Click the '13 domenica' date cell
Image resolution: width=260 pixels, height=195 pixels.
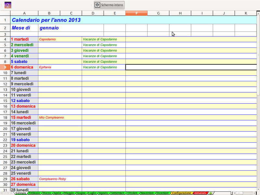24,106
